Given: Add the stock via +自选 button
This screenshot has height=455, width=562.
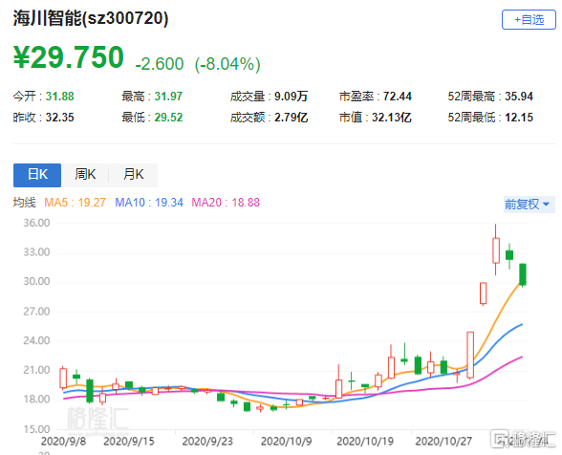Looking at the screenshot, I should (529, 20).
